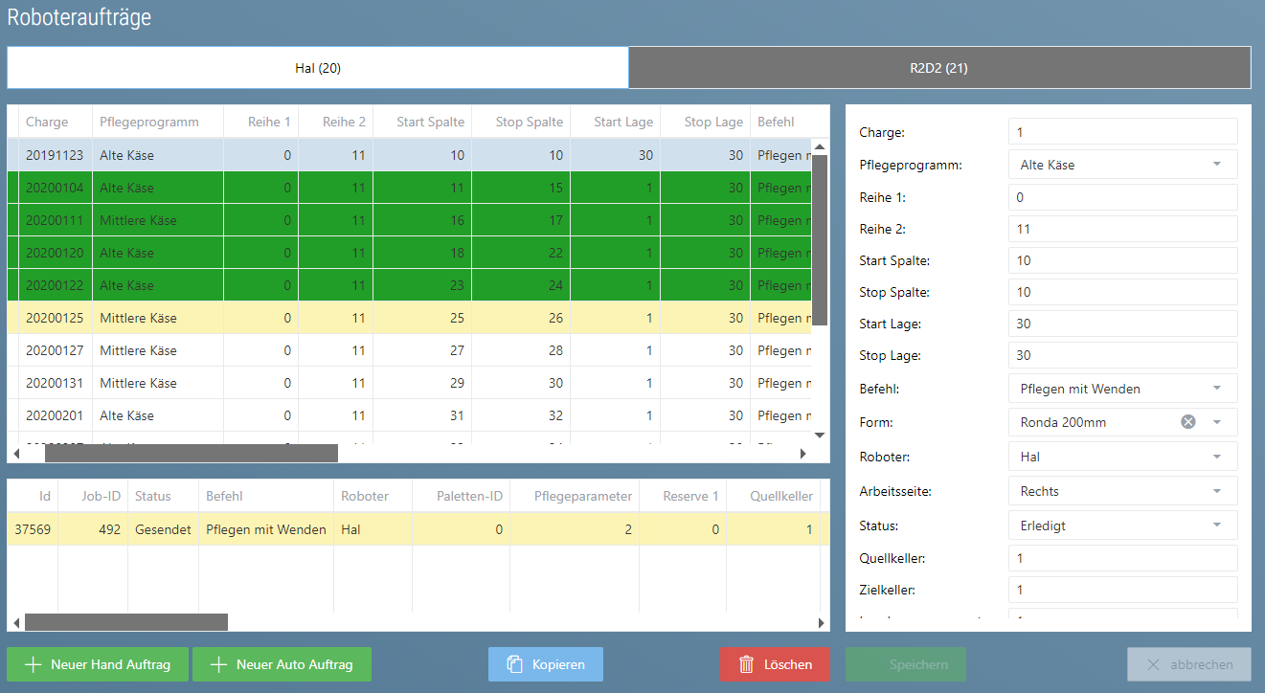
Task: Click the upper table's scroll down arrow
Action: tap(820, 435)
